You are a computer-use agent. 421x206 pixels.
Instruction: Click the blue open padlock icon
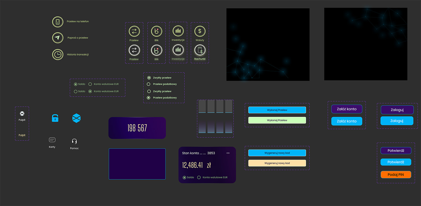coord(55,118)
